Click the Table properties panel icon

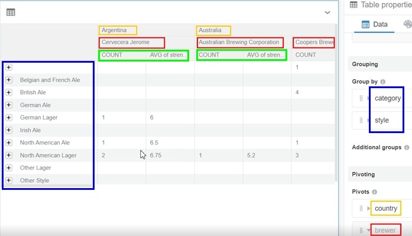(353, 5)
